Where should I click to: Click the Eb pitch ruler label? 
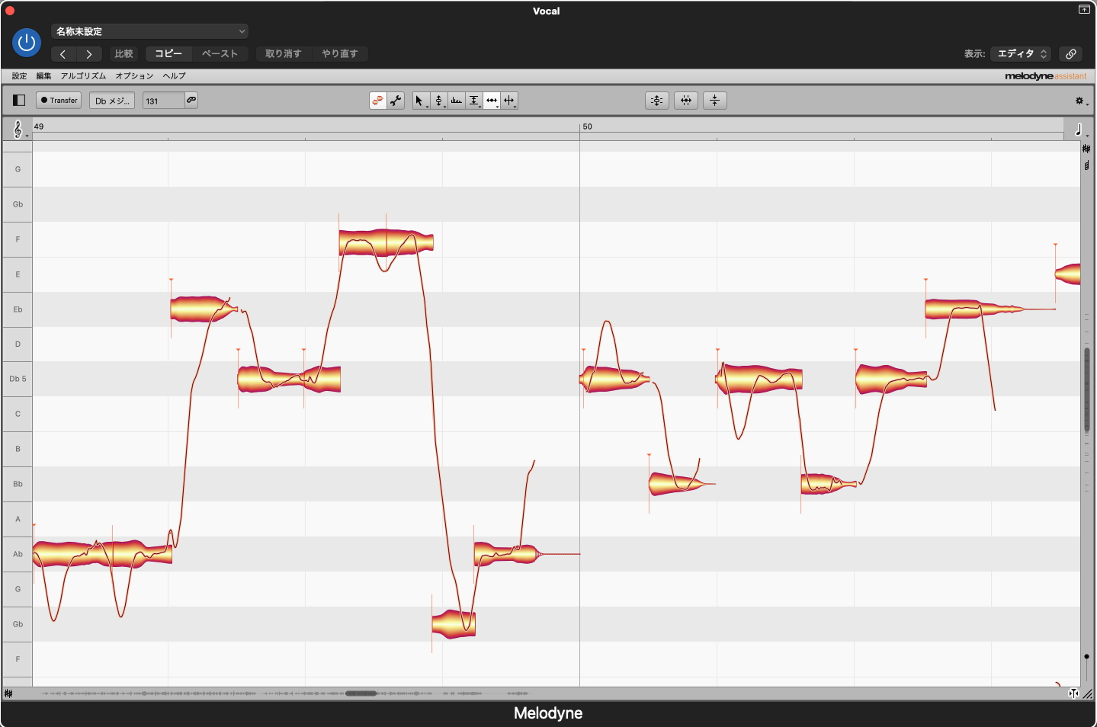click(18, 309)
